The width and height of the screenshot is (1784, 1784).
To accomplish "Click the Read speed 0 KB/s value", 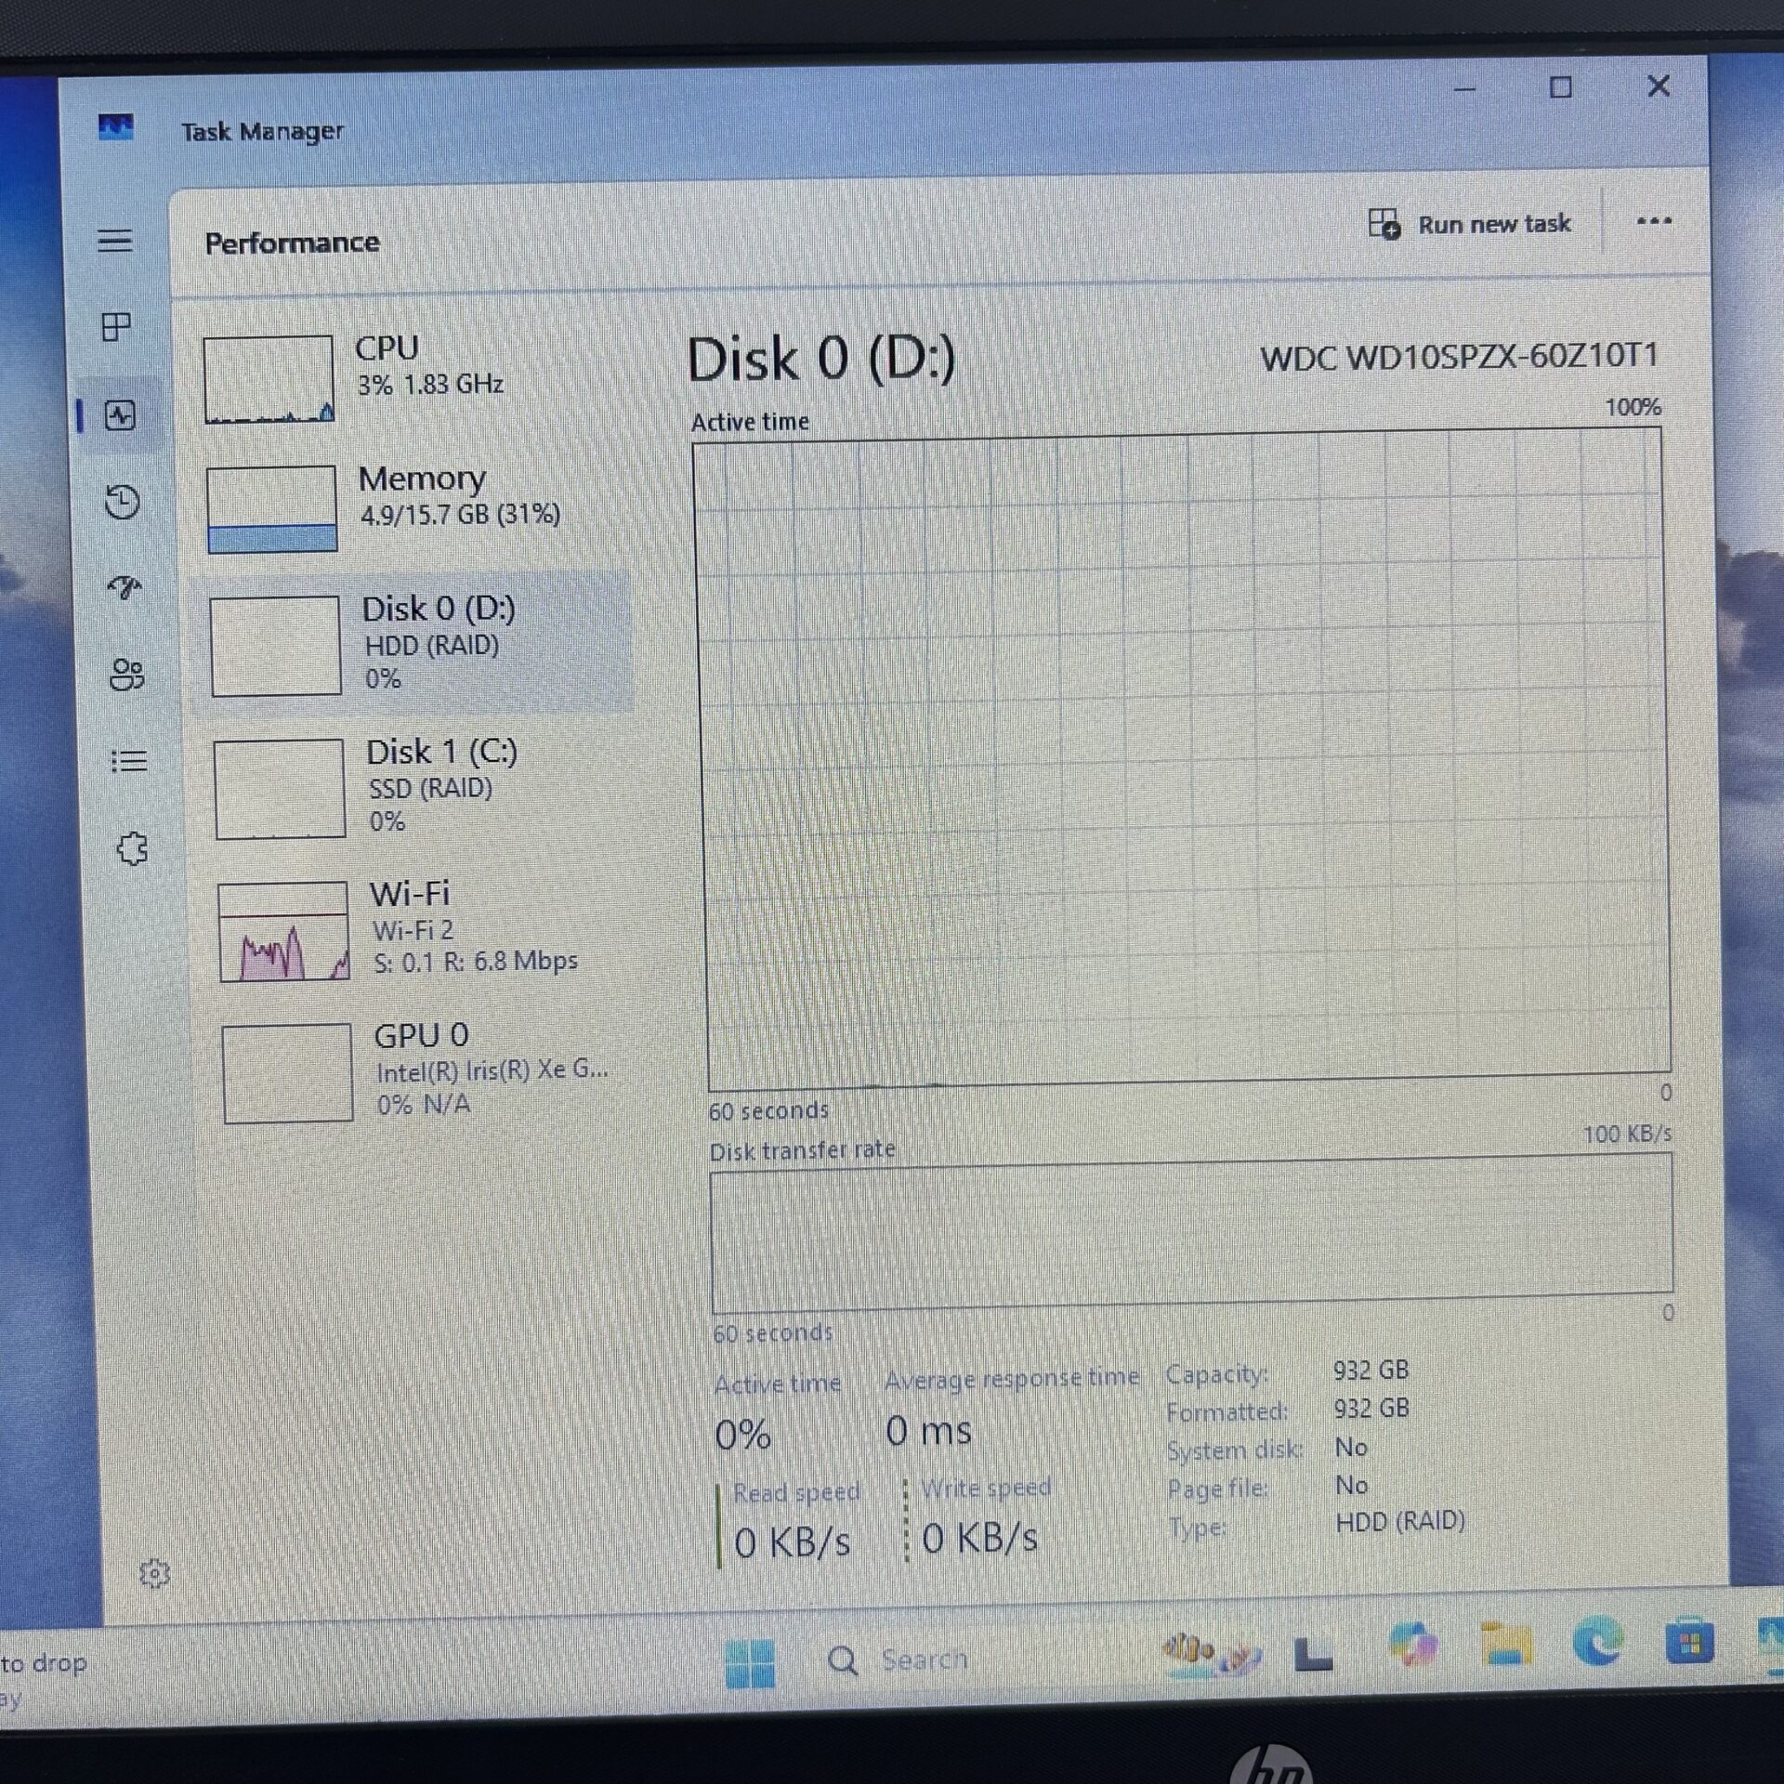I will click(792, 1543).
